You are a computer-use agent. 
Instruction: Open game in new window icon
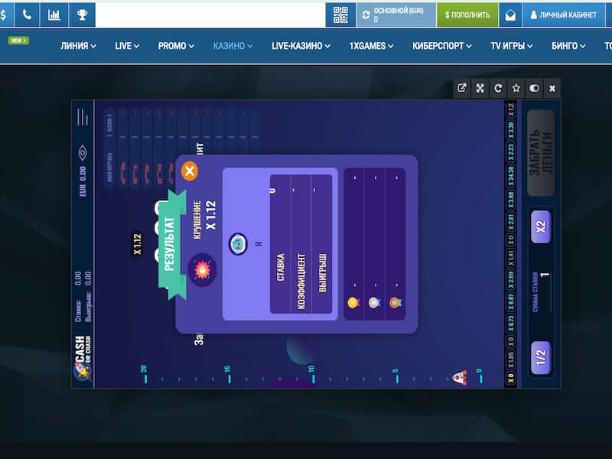[462, 88]
